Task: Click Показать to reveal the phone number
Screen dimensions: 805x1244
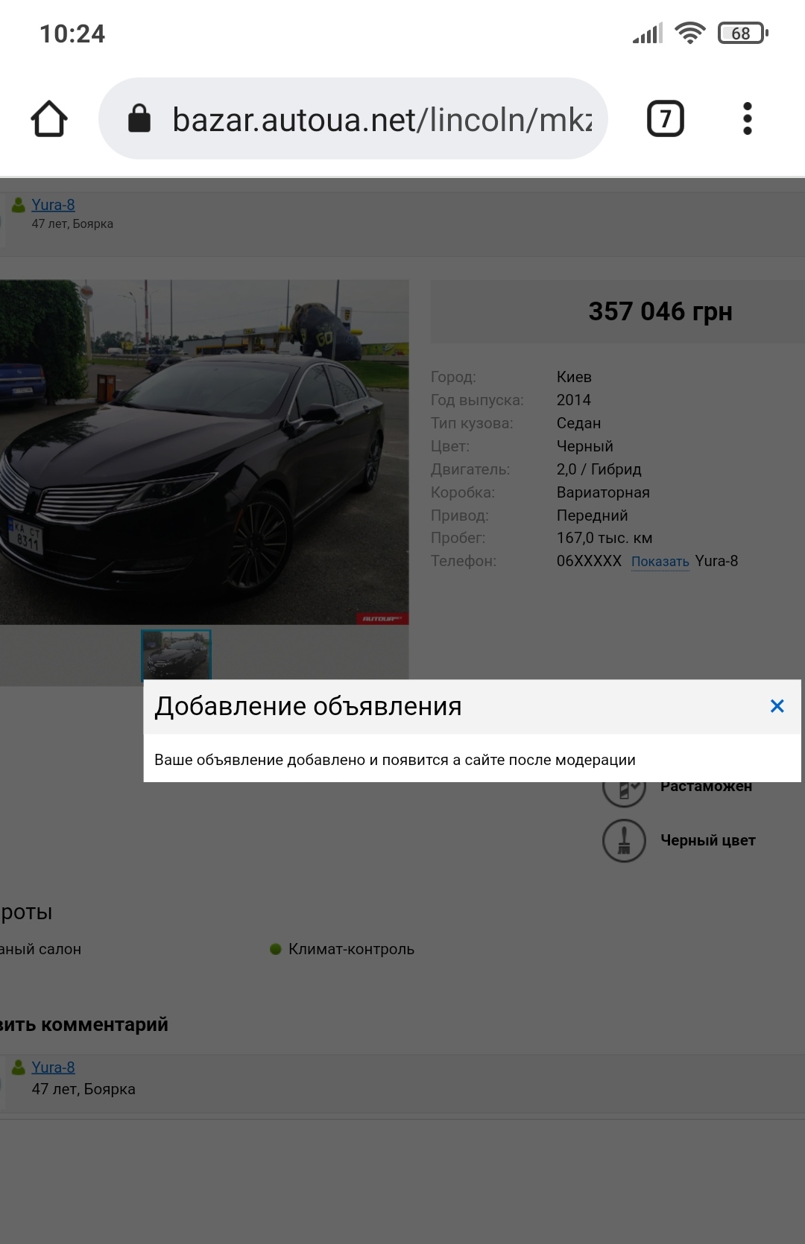Action: click(x=660, y=562)
